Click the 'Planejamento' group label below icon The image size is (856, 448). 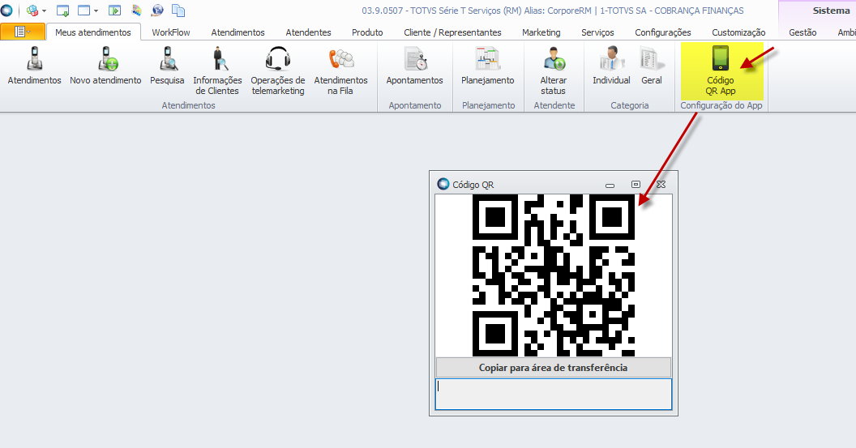tap(488, 105)
